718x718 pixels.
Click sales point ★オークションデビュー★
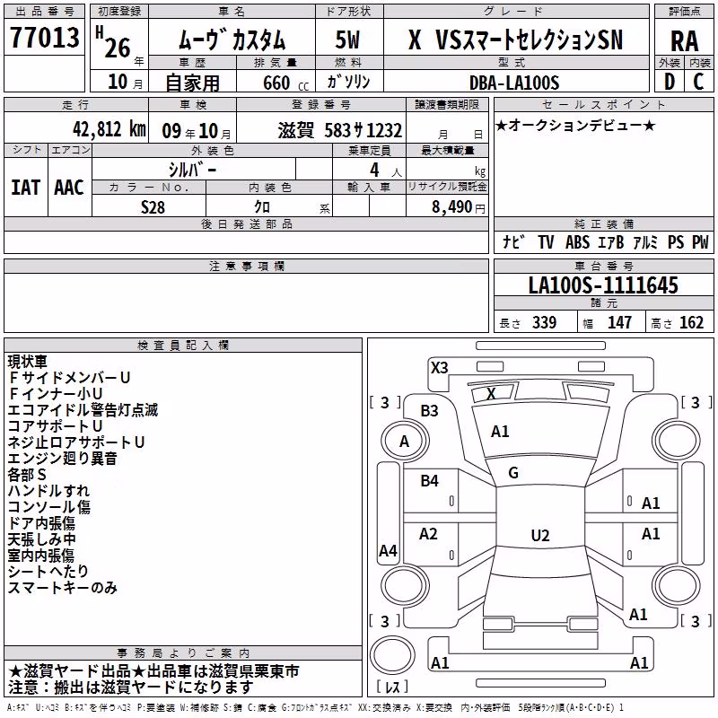(575, 125)
